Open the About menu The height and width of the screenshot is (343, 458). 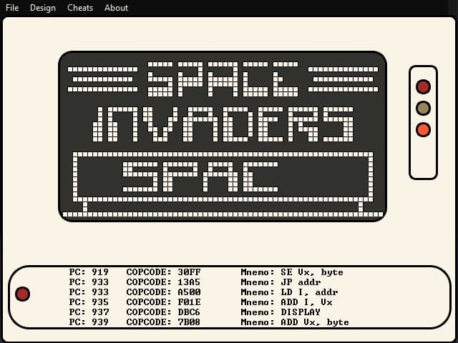[116, 8]
